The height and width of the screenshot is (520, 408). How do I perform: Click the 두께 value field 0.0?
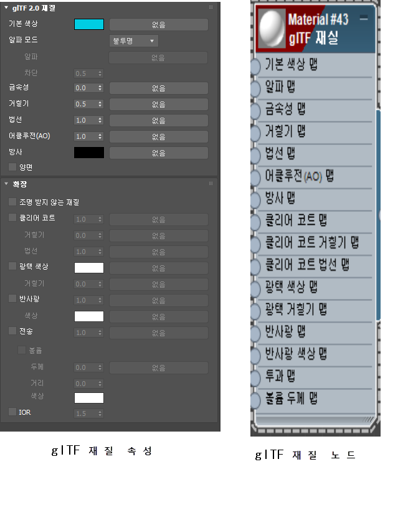85,367
